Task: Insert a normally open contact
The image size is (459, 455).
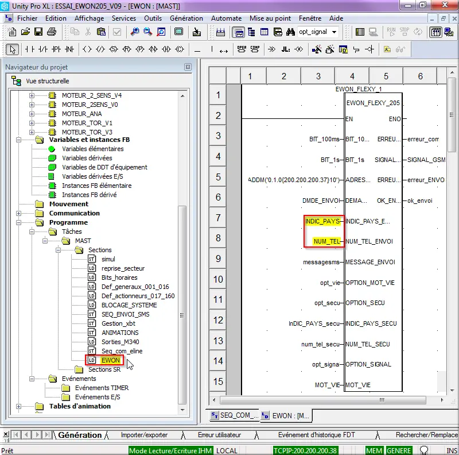Action: tap(29, 49)
